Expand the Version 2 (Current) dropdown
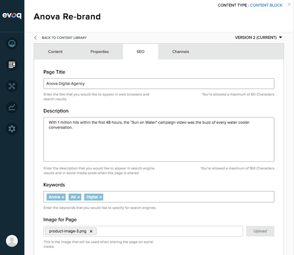This screenshot has width=294, height=255. 259,37
